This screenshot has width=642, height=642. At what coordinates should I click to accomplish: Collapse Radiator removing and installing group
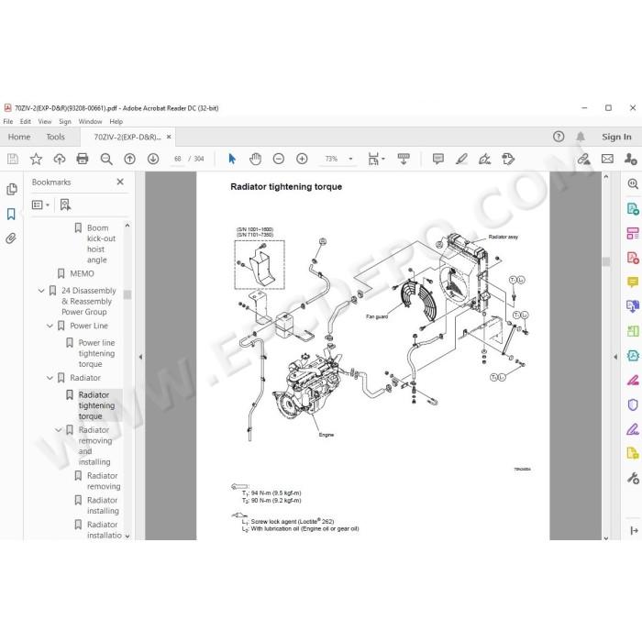pyautogui.click(x=58, y=430)
